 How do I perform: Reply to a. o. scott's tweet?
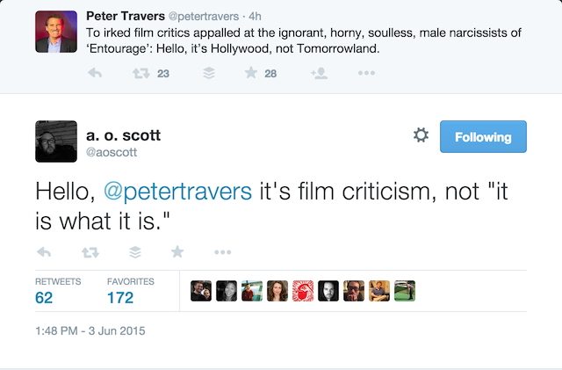click(x=44, y=252)
